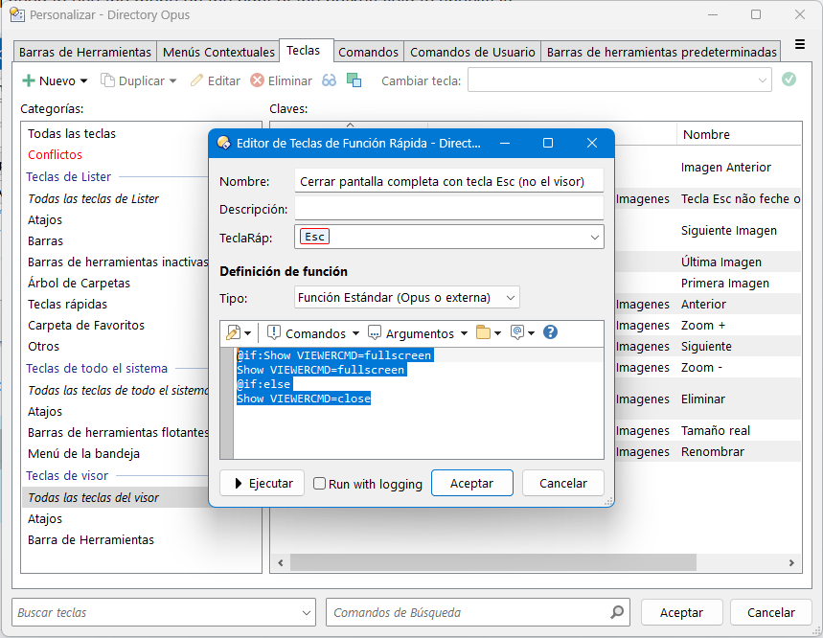Click the yellow folder icon in the editor toolbar
Screen dimensions: 823x638
tap(483, 332)
